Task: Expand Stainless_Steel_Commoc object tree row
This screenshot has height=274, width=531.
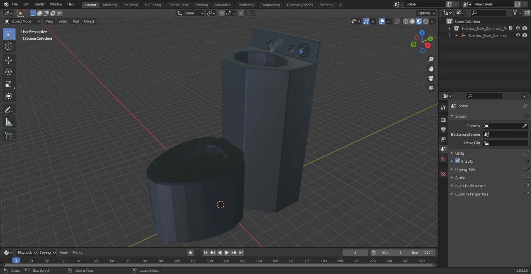Action: coord(456,35)
